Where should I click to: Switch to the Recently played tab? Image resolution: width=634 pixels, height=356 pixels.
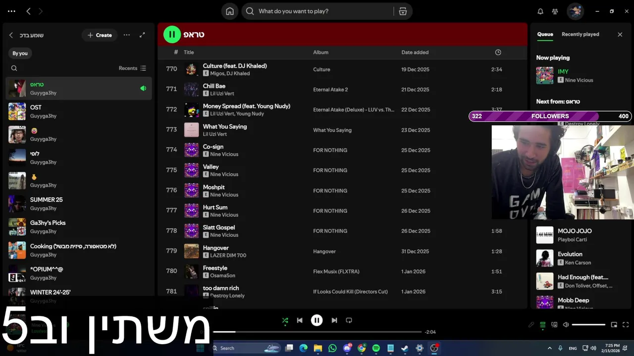[580, 35]
